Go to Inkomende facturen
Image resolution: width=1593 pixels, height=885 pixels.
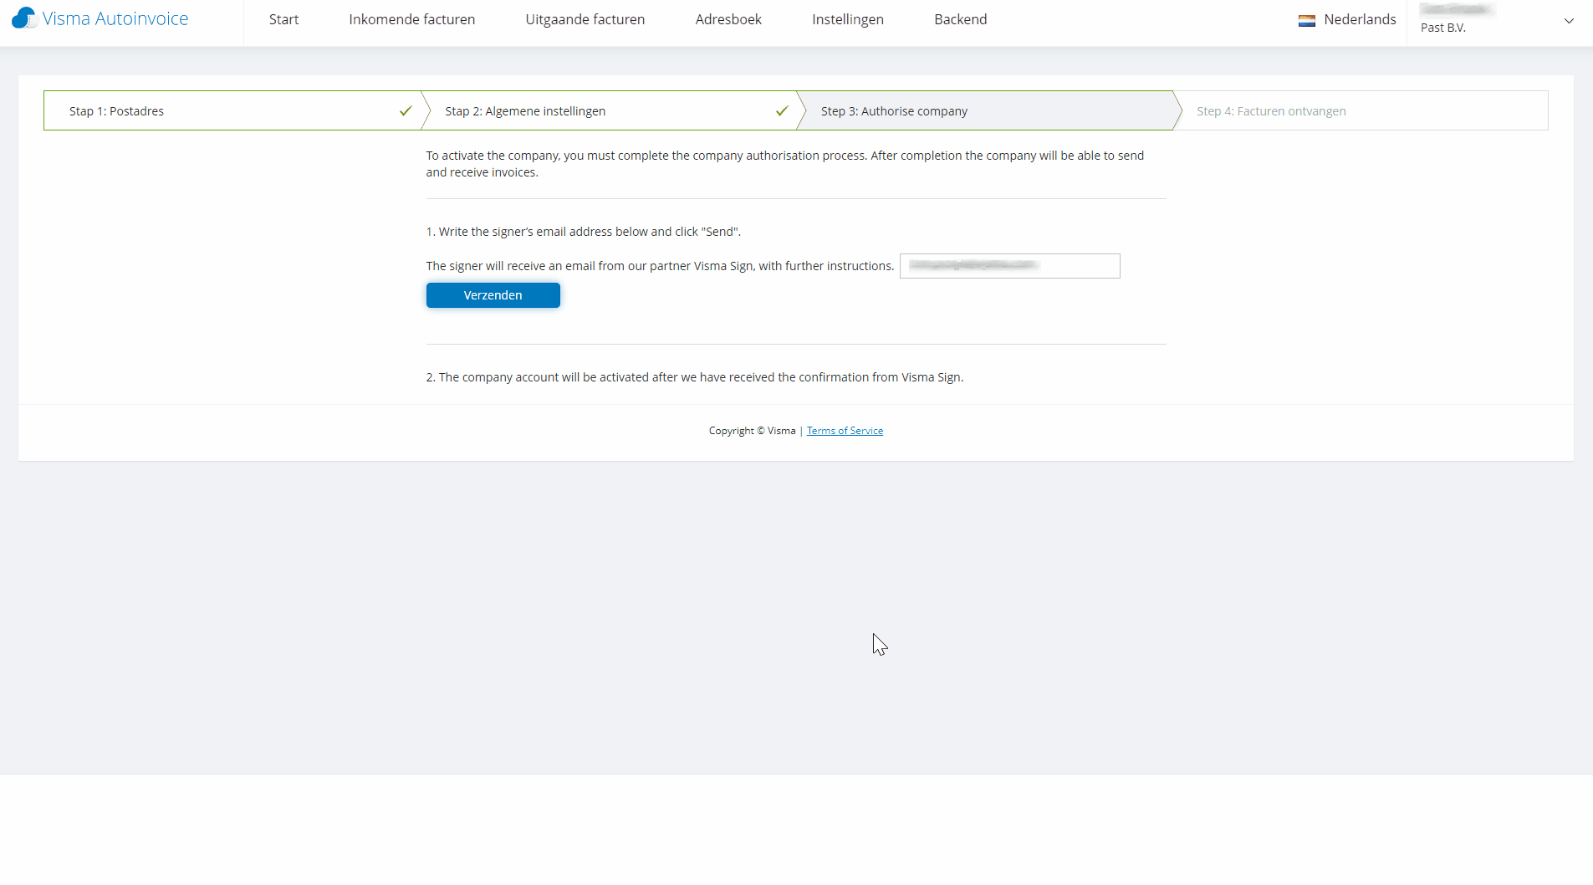(x=411, y=19)
